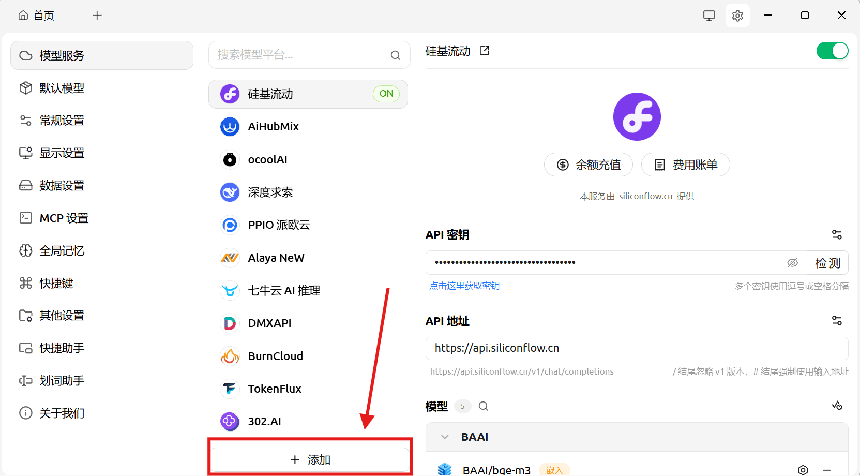860x476 pixels.
Task: Click the model health check icon
Action: [x=837, y=406]
